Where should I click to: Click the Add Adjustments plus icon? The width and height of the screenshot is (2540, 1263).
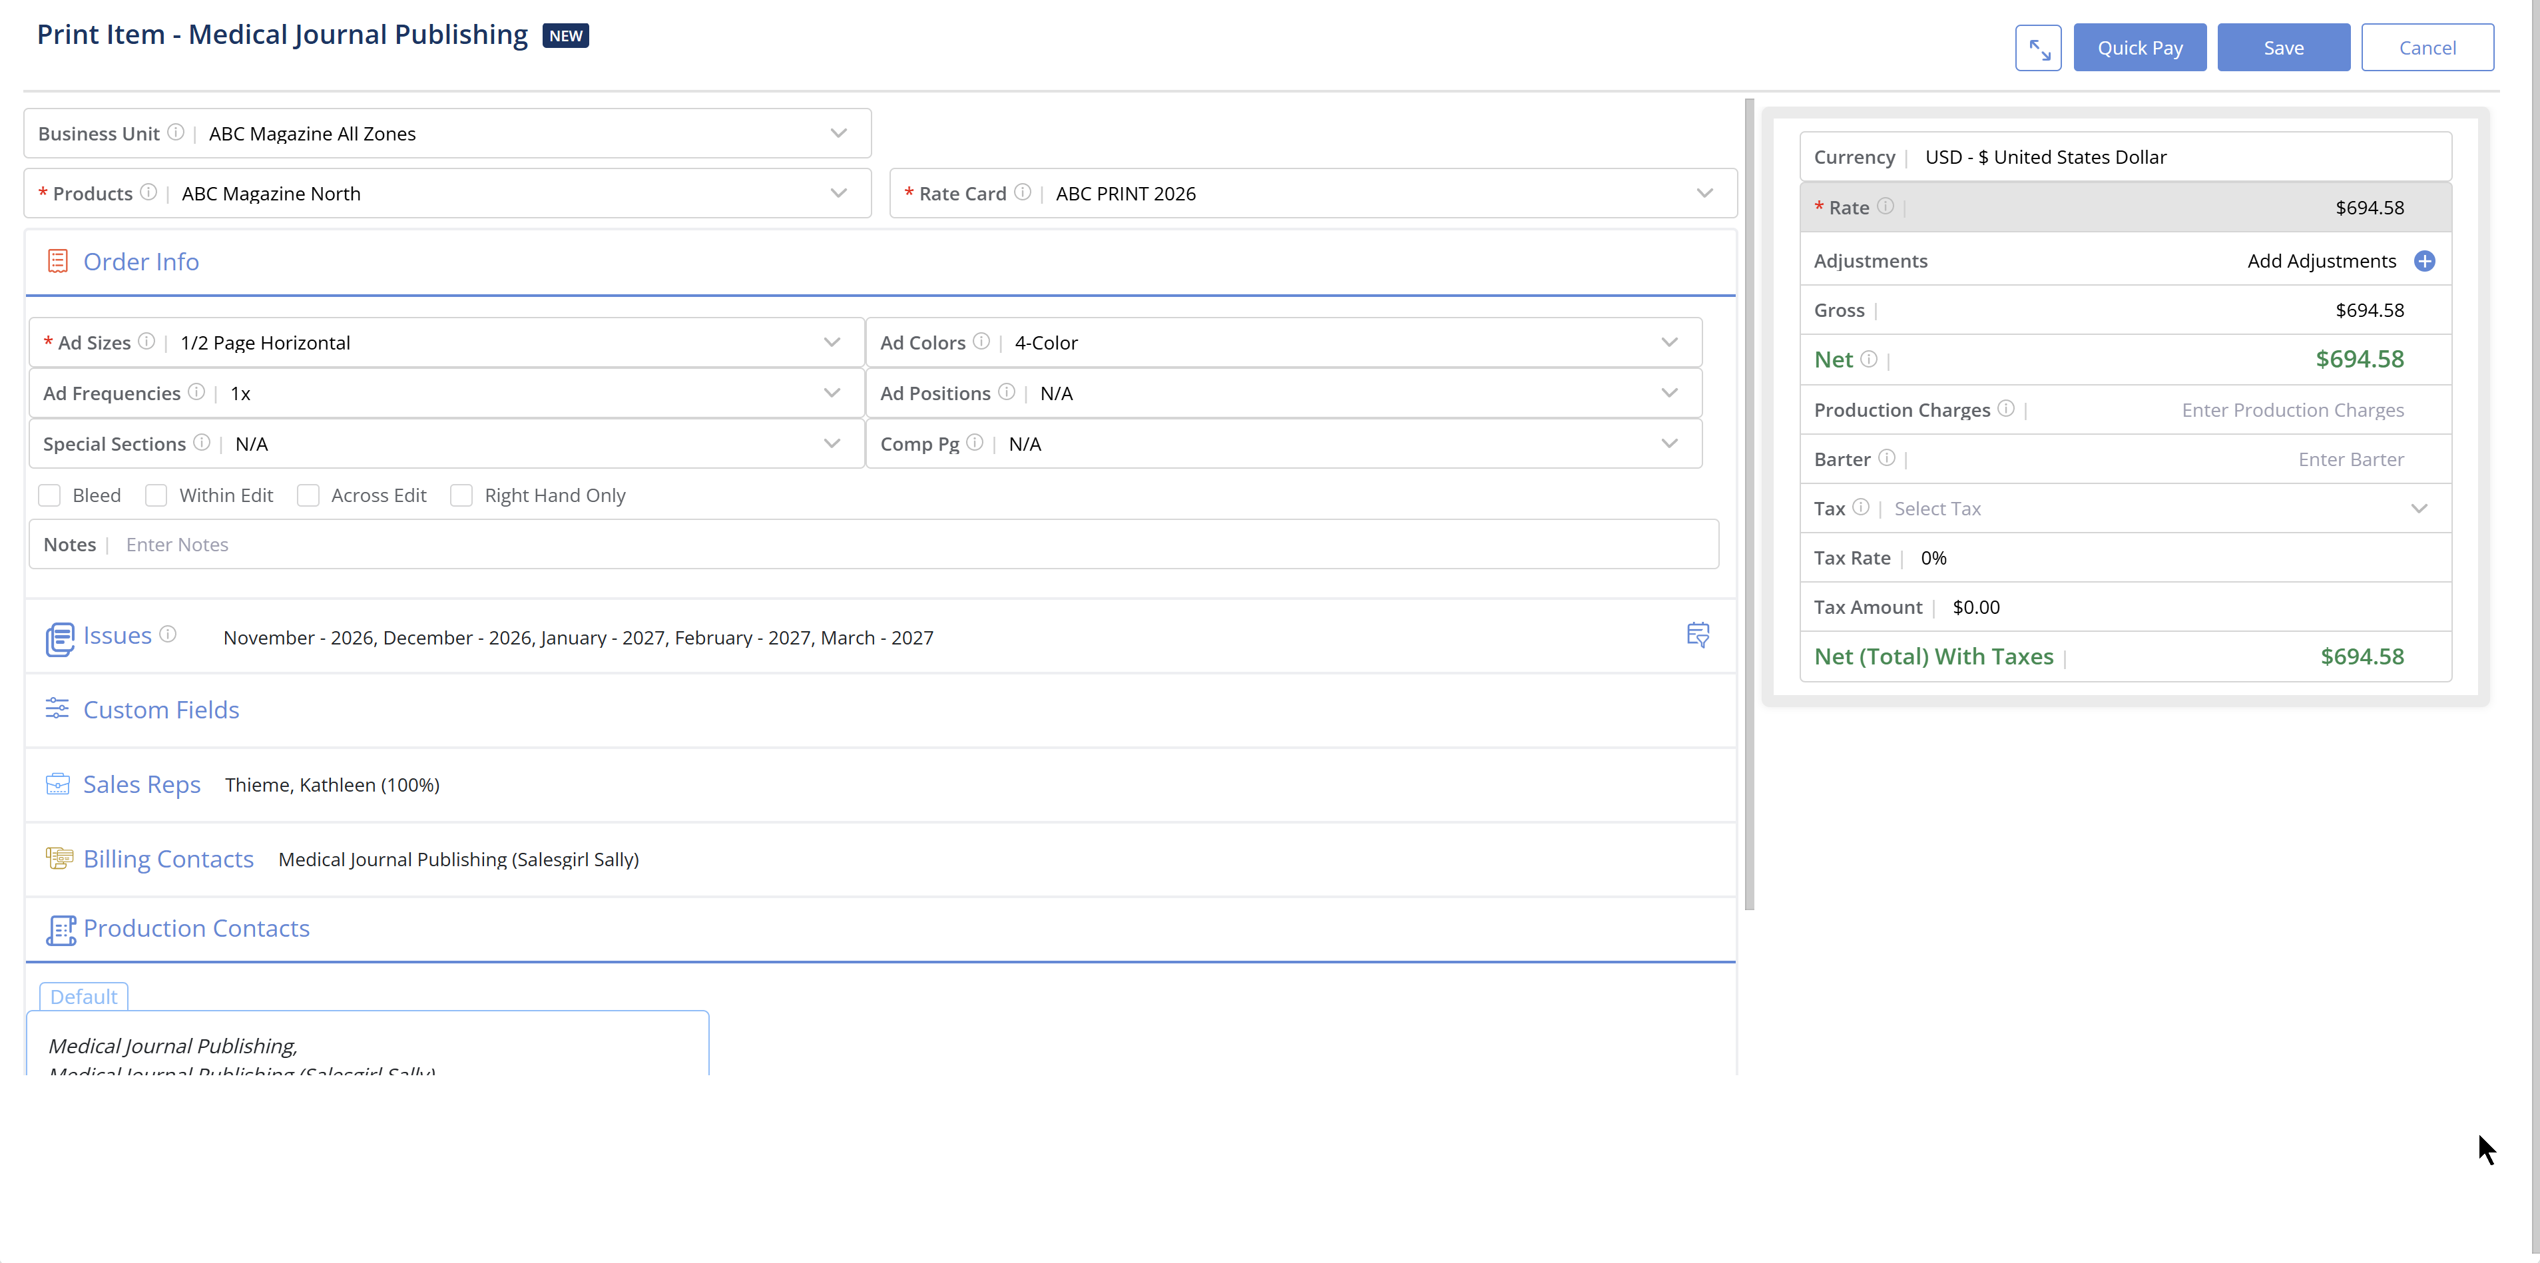pos(2425,260)
